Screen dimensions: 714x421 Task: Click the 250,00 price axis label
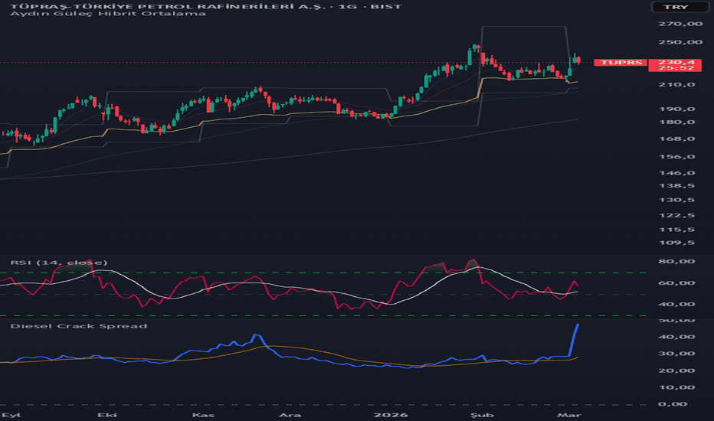coord(680,42)
